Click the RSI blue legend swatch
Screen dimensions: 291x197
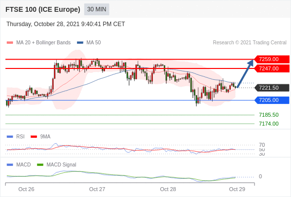[10, 137]
